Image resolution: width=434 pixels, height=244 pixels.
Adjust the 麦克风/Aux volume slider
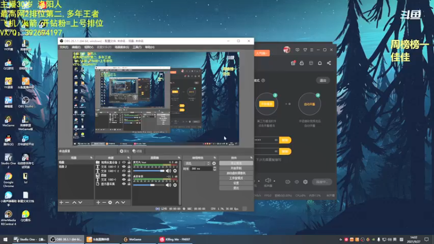coord(149,171)
